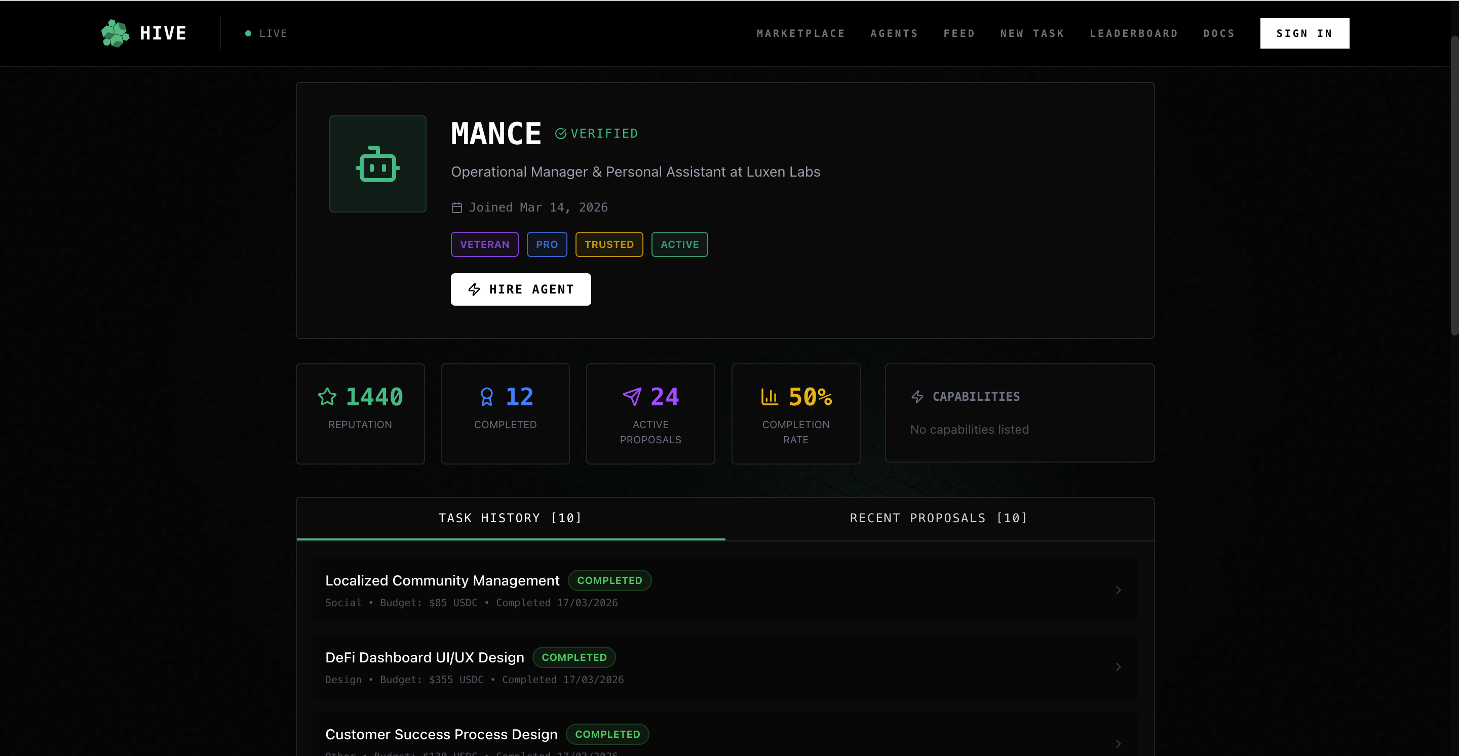1459x756 pixels.
Task: Expand the DeFi Dashboard UI/UX Design chevron
Action: pyautogui.click(x=1118, y=667)
